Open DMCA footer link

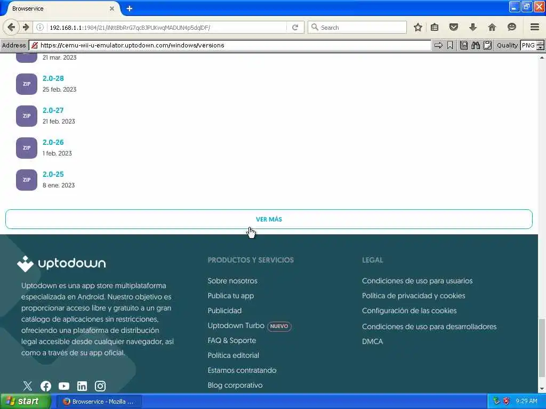(372, 341)
